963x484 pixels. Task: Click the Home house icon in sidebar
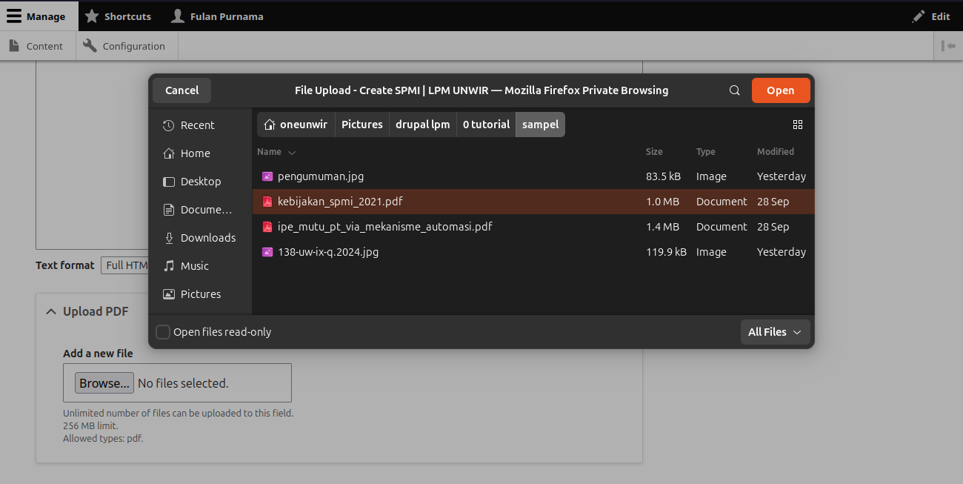point(168,153)
